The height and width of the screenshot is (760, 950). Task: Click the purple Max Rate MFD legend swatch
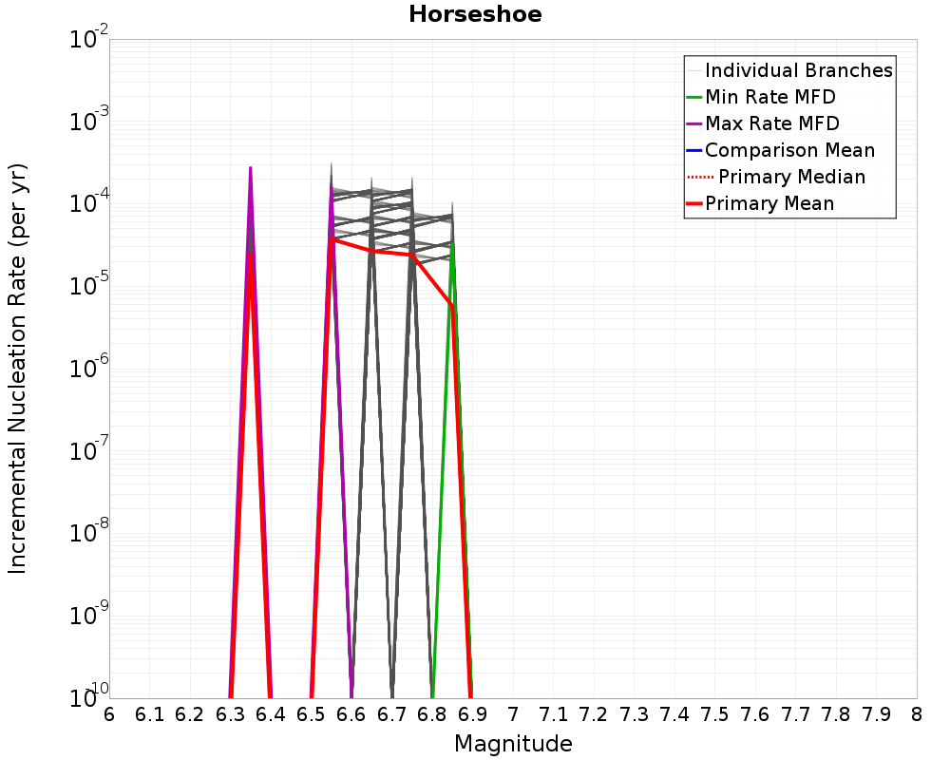694,123
